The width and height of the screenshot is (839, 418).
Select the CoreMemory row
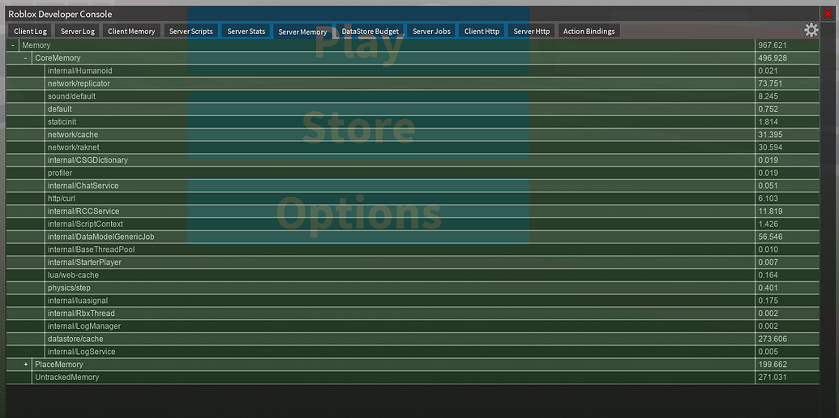coord(413,58)
